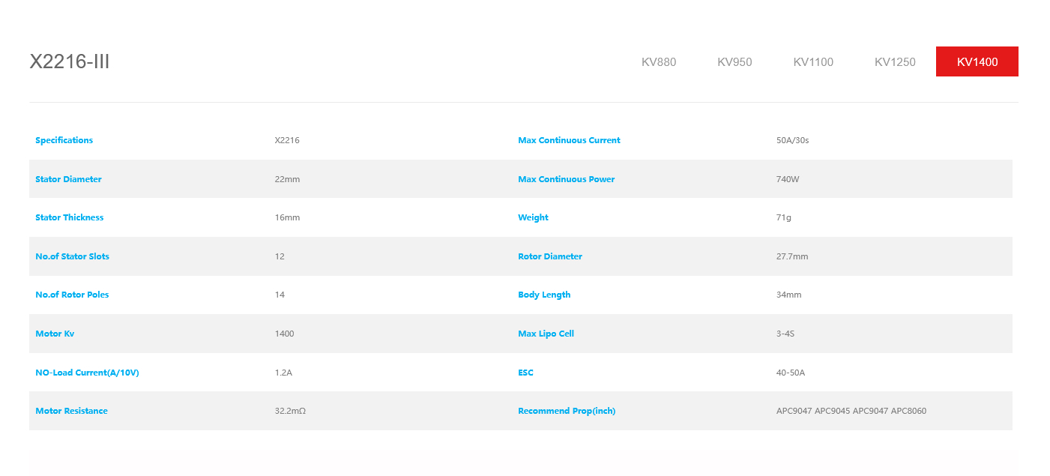Select the No.of Rotor Poles label
This screenshot has height=476, width=1050.
click(x=72, y=295)
